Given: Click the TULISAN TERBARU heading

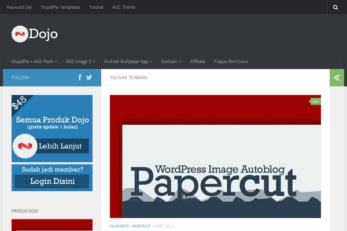Looking at the screenshot, I should (129, 77).
